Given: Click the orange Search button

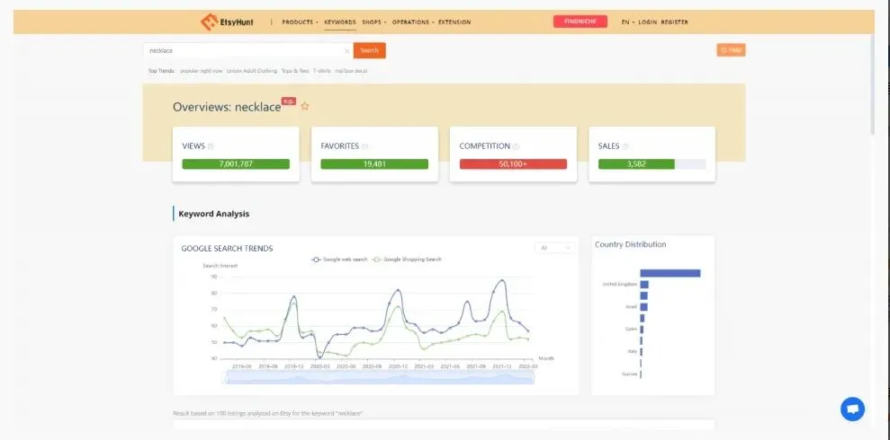Looking at the screenshot, I should point(370,50).
